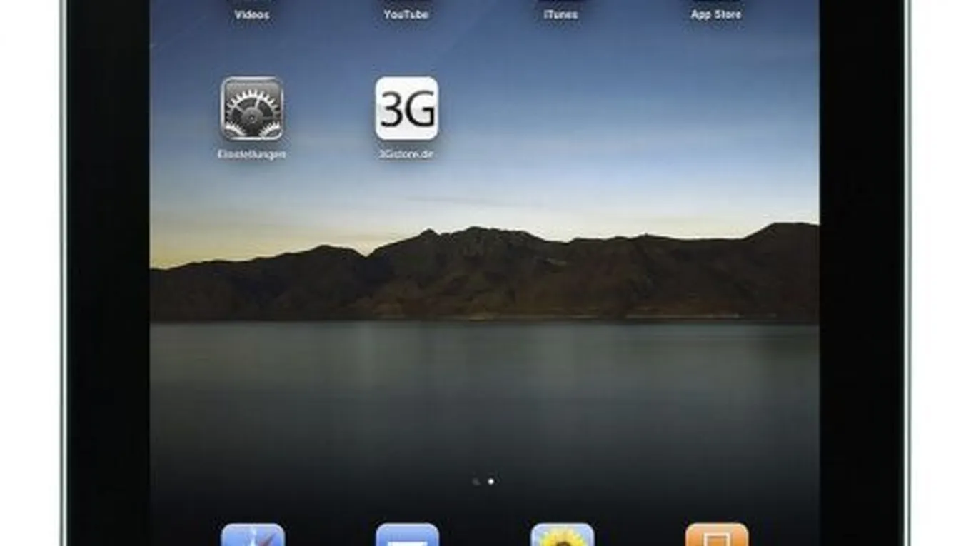971x546 pixels.
Task: Click the black bezel left of screen
Action: click(107, 285)
